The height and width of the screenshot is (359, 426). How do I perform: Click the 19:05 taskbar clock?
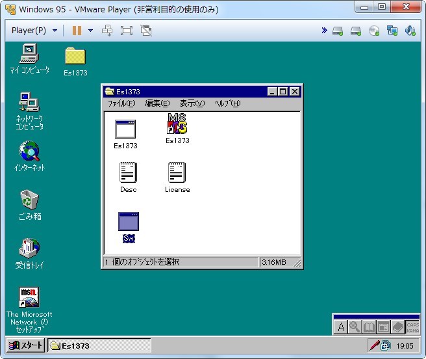click(x=405, y=346)
